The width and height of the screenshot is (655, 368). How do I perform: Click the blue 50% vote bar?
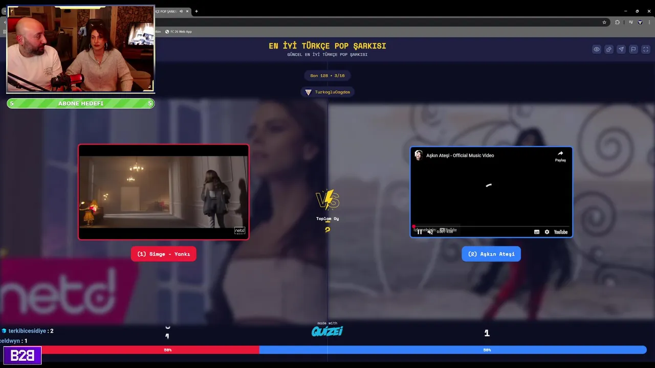[x=453, y=350]
